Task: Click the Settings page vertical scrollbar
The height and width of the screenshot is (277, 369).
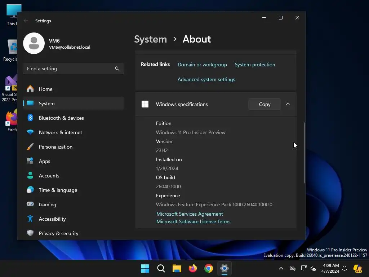Action: click(x=304, y=153)
